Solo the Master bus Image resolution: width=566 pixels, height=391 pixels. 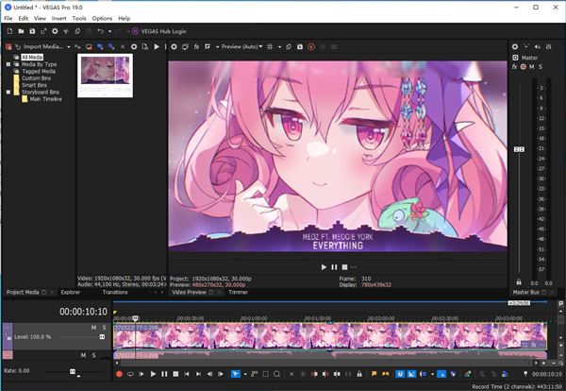[x=541, y=67]
